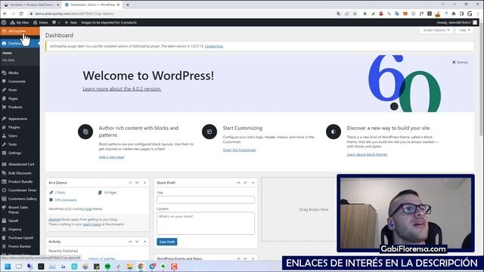This screenshot has width=484, height=272.
Task: Click the Quick Draft Content textarea
Action: coord(206,224)
